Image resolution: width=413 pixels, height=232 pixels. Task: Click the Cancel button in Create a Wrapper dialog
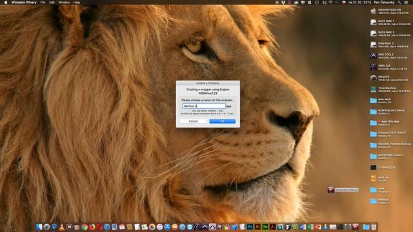pyautogui.click(x=194, y=121)
